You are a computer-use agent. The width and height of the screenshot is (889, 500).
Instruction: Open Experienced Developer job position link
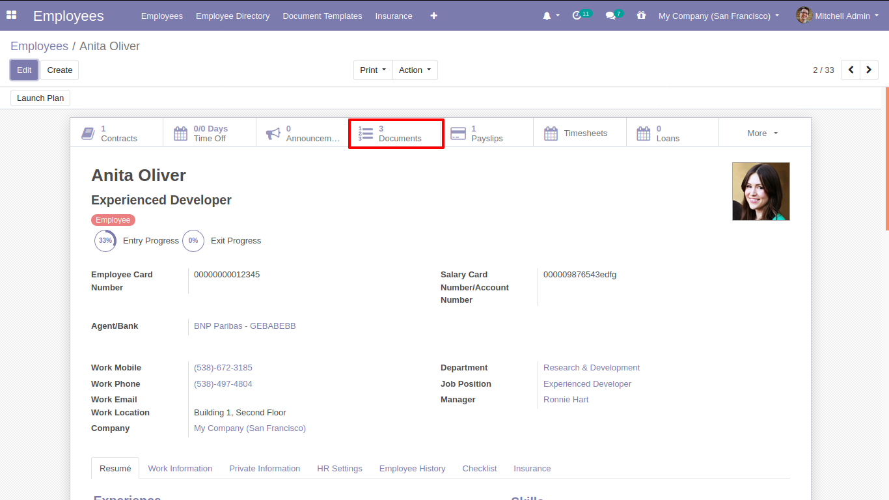point(587,383)
